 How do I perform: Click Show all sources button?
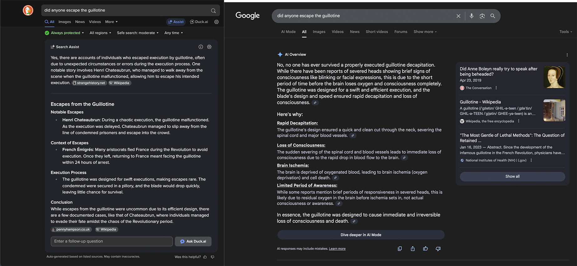pyautogui.click(x=513, y=177)
